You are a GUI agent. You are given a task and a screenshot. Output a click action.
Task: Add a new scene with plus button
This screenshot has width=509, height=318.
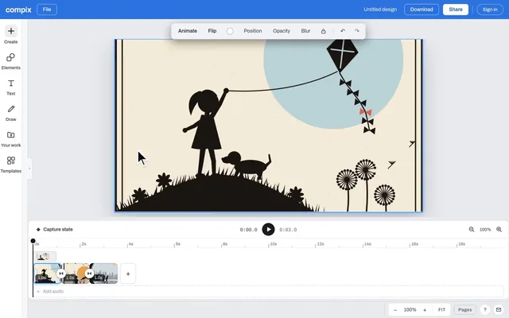pos(128,273)
